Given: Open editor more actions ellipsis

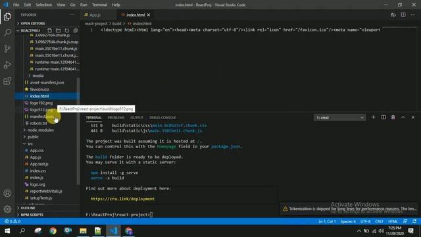Looking at the screenshot, I should point(413,14).
